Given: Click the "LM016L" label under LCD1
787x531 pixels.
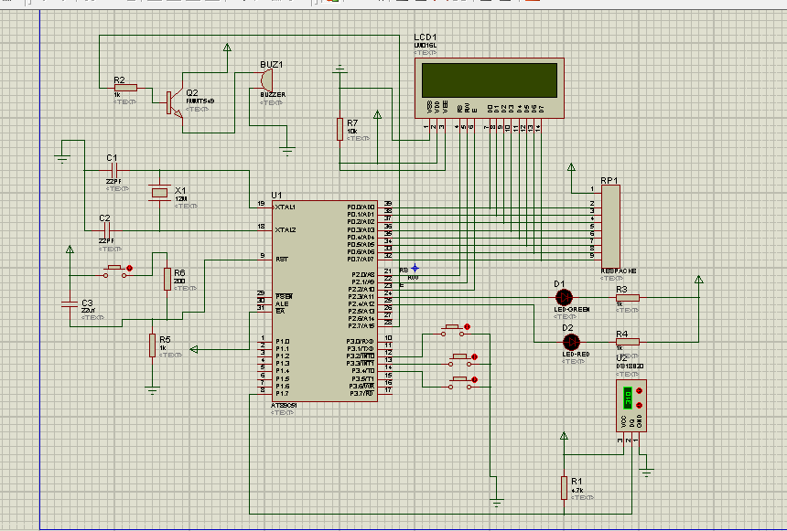Looking at the screenshot, I should tap(426, 46).
